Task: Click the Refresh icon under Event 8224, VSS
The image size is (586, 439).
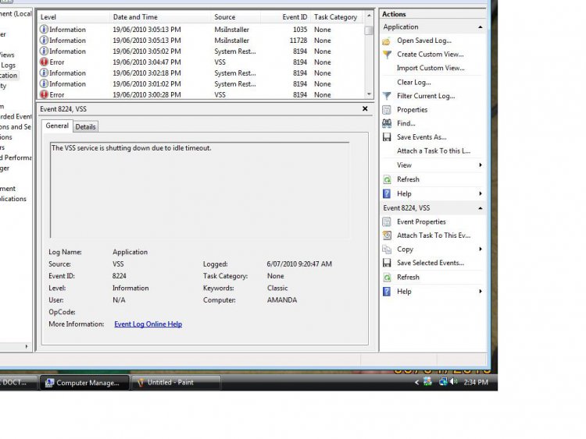Action: (387, 278)
